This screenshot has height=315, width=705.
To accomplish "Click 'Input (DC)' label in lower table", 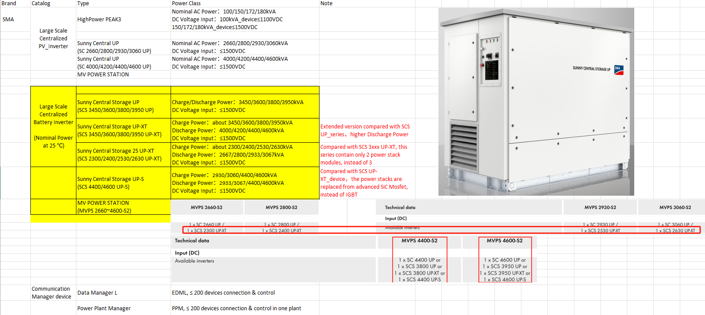I will pos(187,253).
